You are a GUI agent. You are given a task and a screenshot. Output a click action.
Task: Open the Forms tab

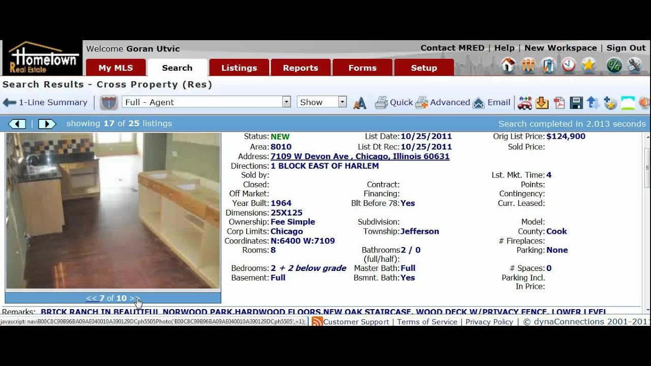[x=362, y=68]
